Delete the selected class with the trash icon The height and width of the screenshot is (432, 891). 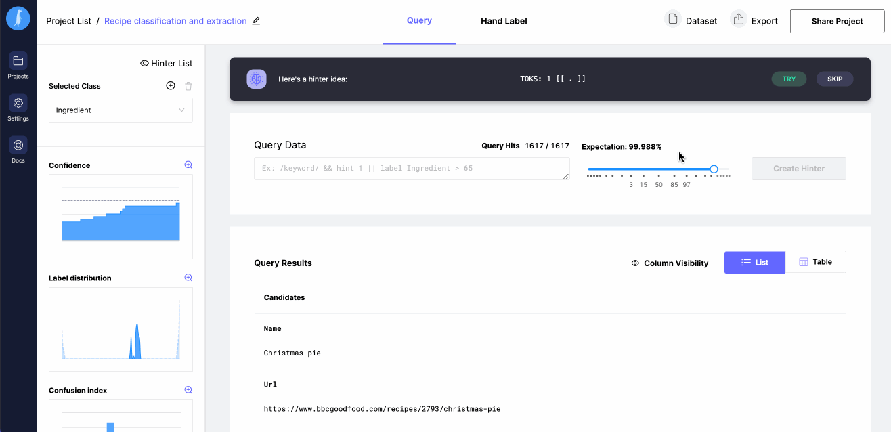click(189, 86)
